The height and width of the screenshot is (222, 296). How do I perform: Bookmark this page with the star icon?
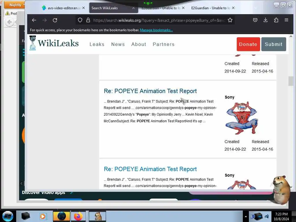[x=230, y=20]
